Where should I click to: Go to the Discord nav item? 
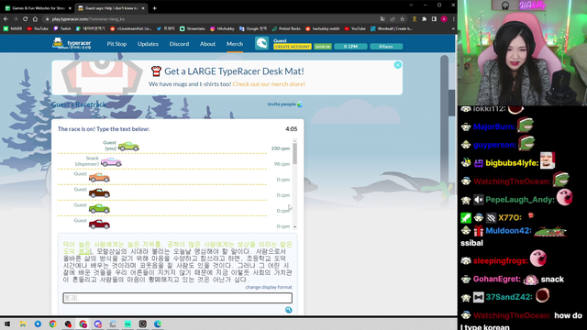click(179, 44)
